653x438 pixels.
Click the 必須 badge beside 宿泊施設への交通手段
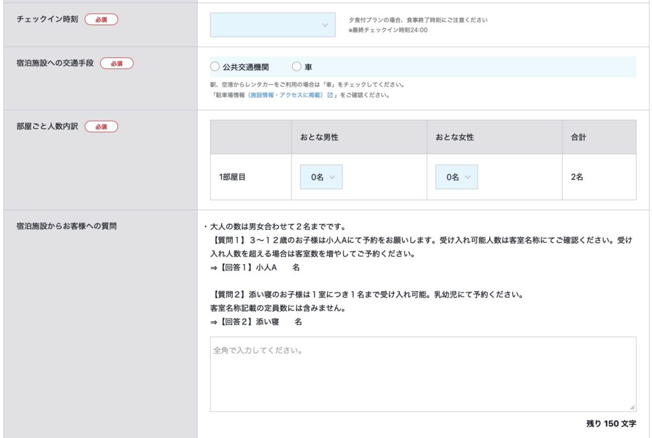pyautogui.click(x=117, y=63)
